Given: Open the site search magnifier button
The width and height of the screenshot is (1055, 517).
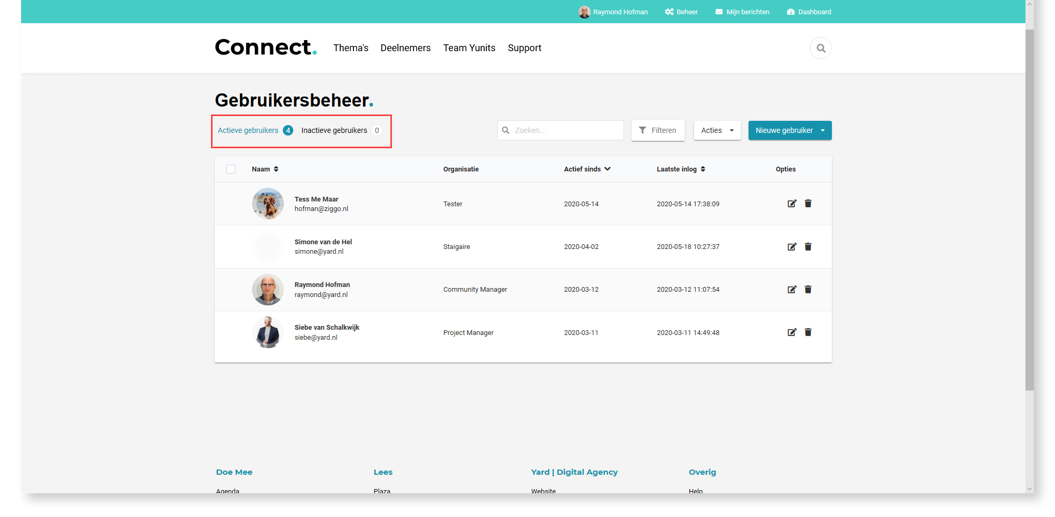Looking at the screenshot, I should 821,48.
